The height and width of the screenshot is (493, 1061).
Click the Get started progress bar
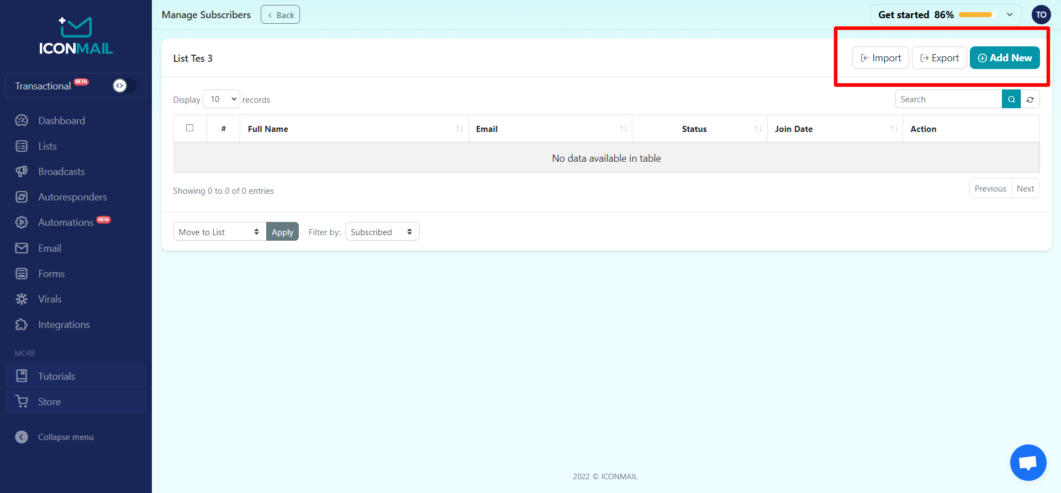[x=975, y=15]
